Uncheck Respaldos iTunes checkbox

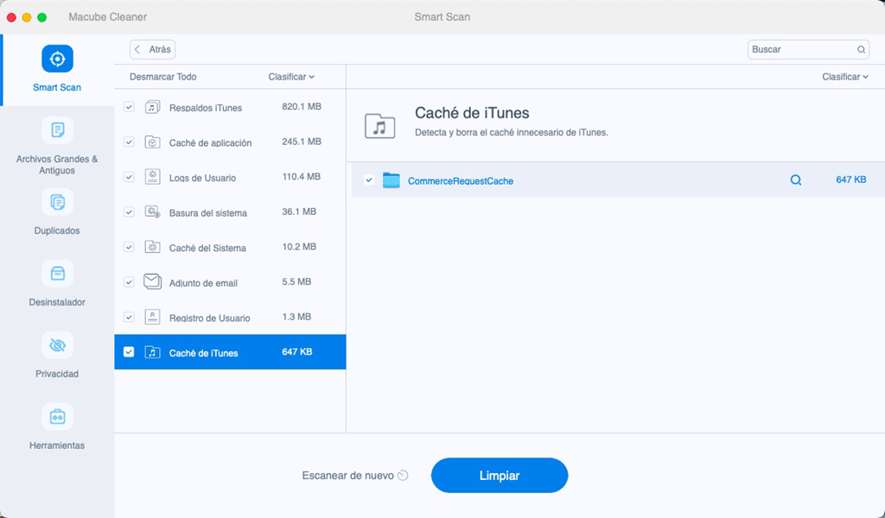point(130,106)
